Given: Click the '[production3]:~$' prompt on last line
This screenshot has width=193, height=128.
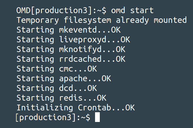Looking at the screenshot, I should point(53,117).
